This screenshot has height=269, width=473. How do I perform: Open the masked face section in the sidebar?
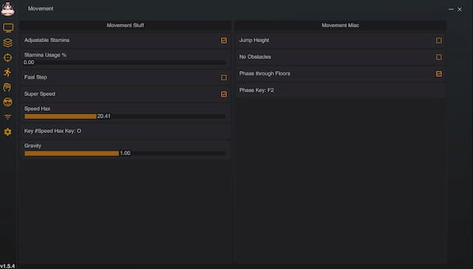(x=8, y=102)
